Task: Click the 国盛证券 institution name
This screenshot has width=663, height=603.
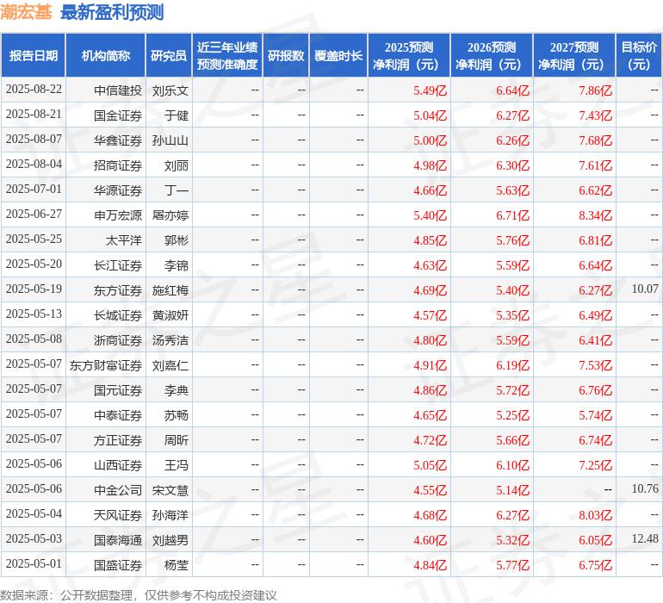Action: [x=118, y=565]
